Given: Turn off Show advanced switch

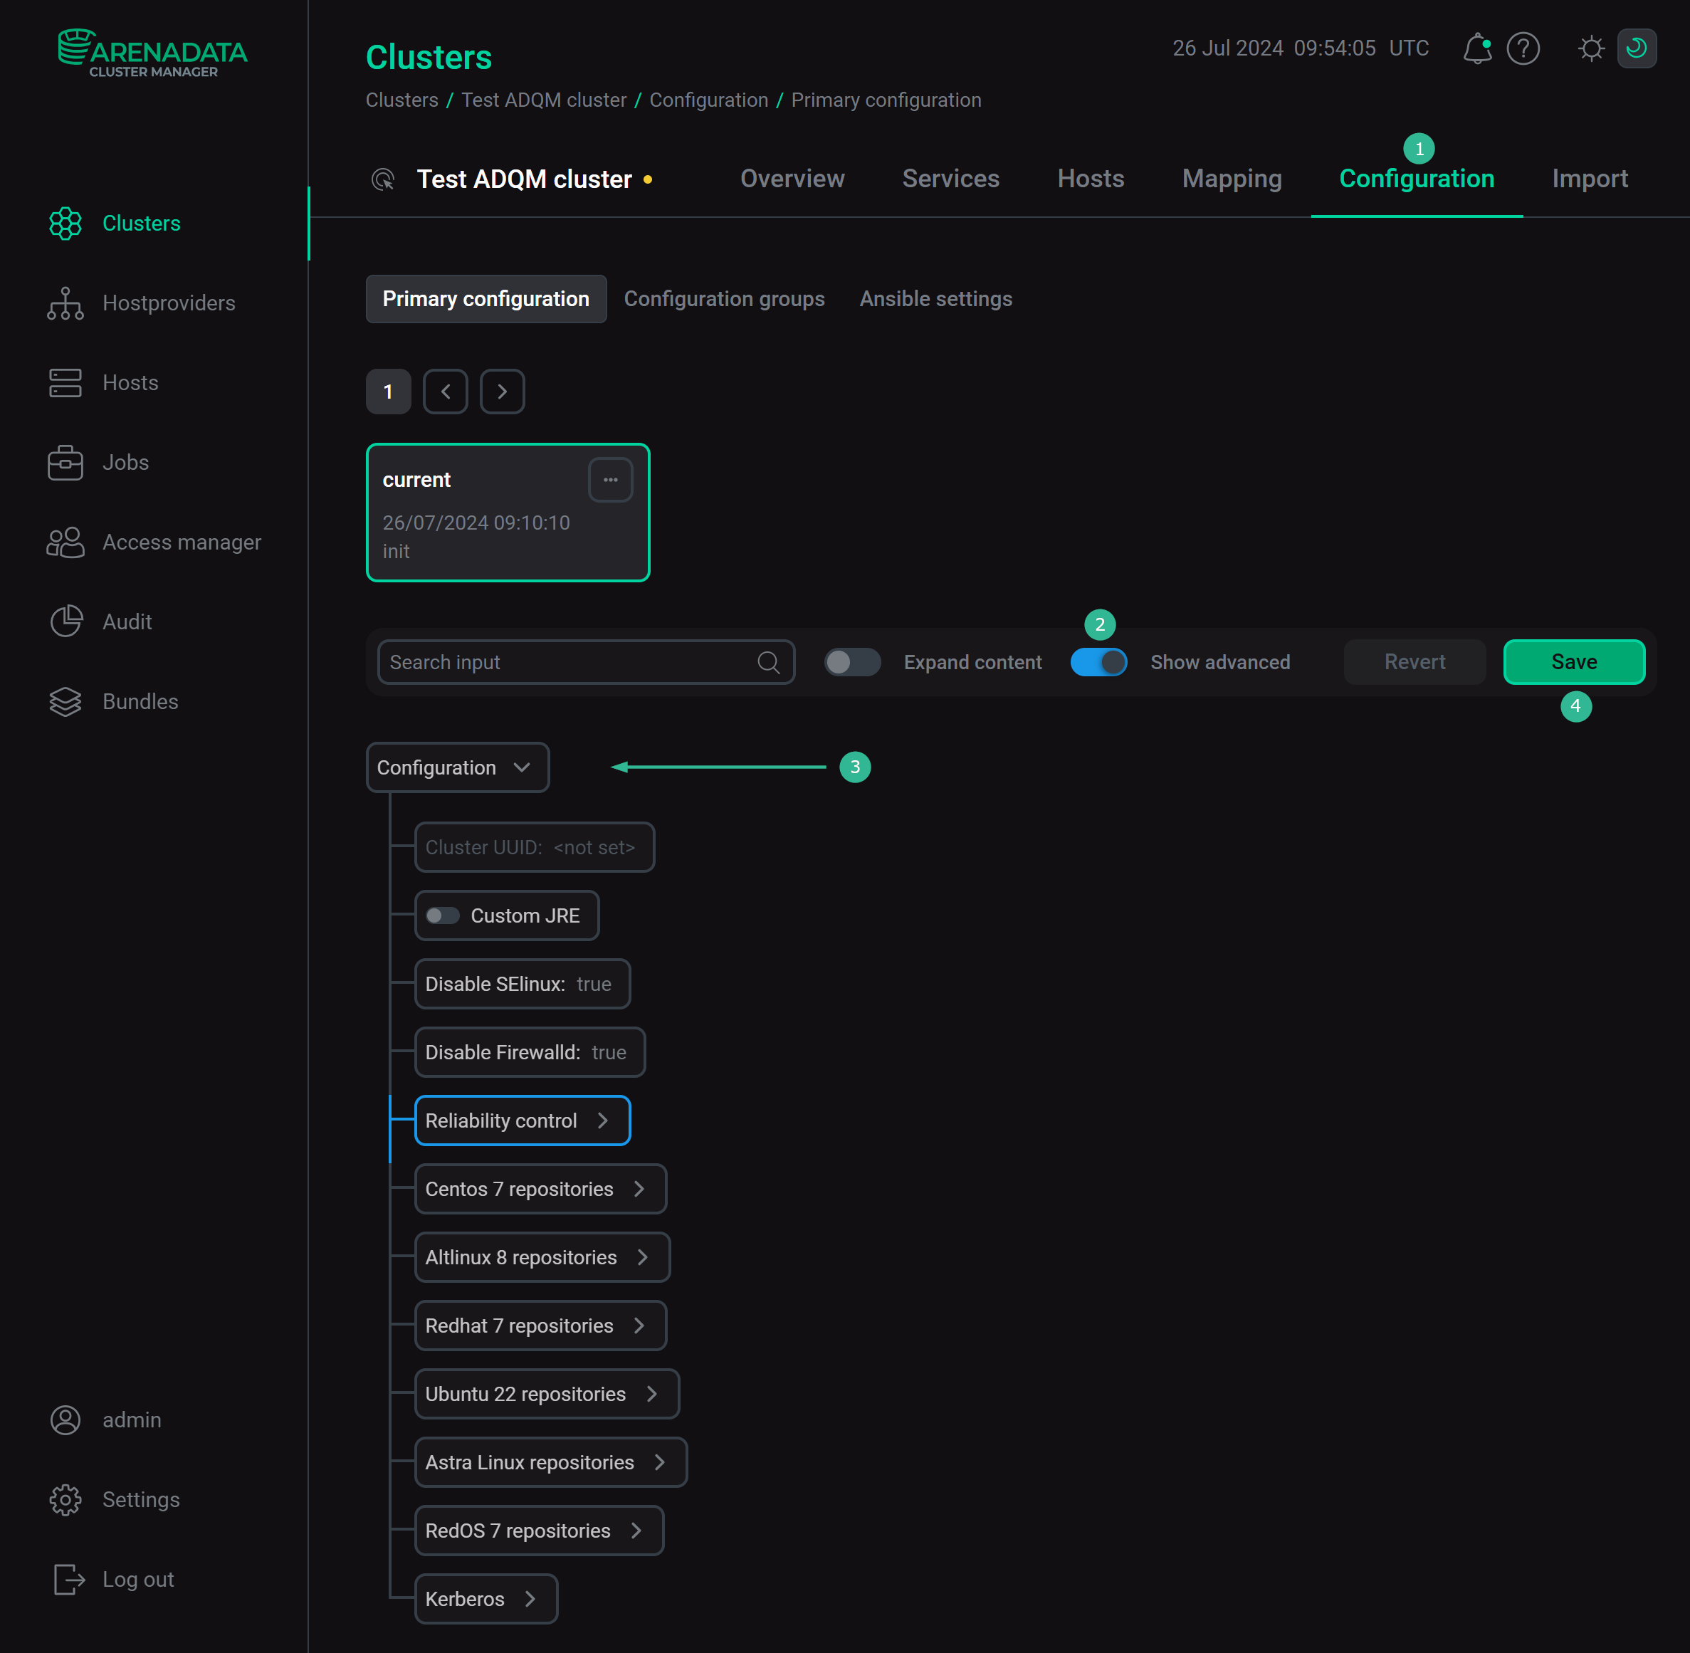Looking at the screenshot, I should (x=1099, y=663).
